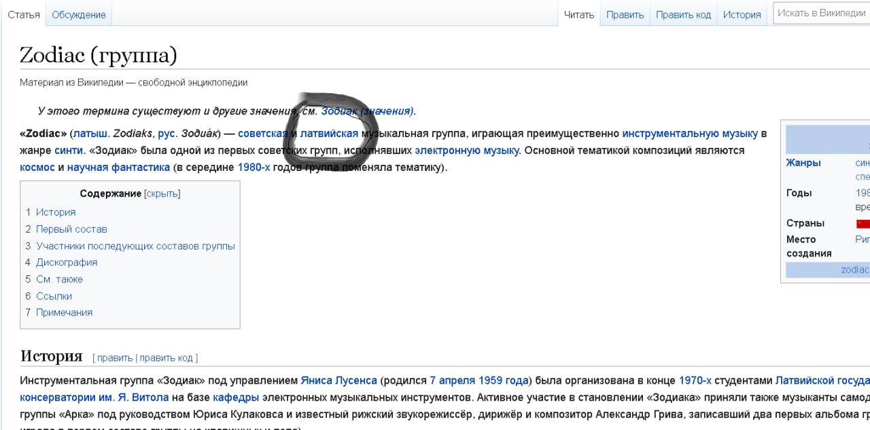Follow the синти genre link
Viewport: 870px width, 430px height.
pos(69,151)
